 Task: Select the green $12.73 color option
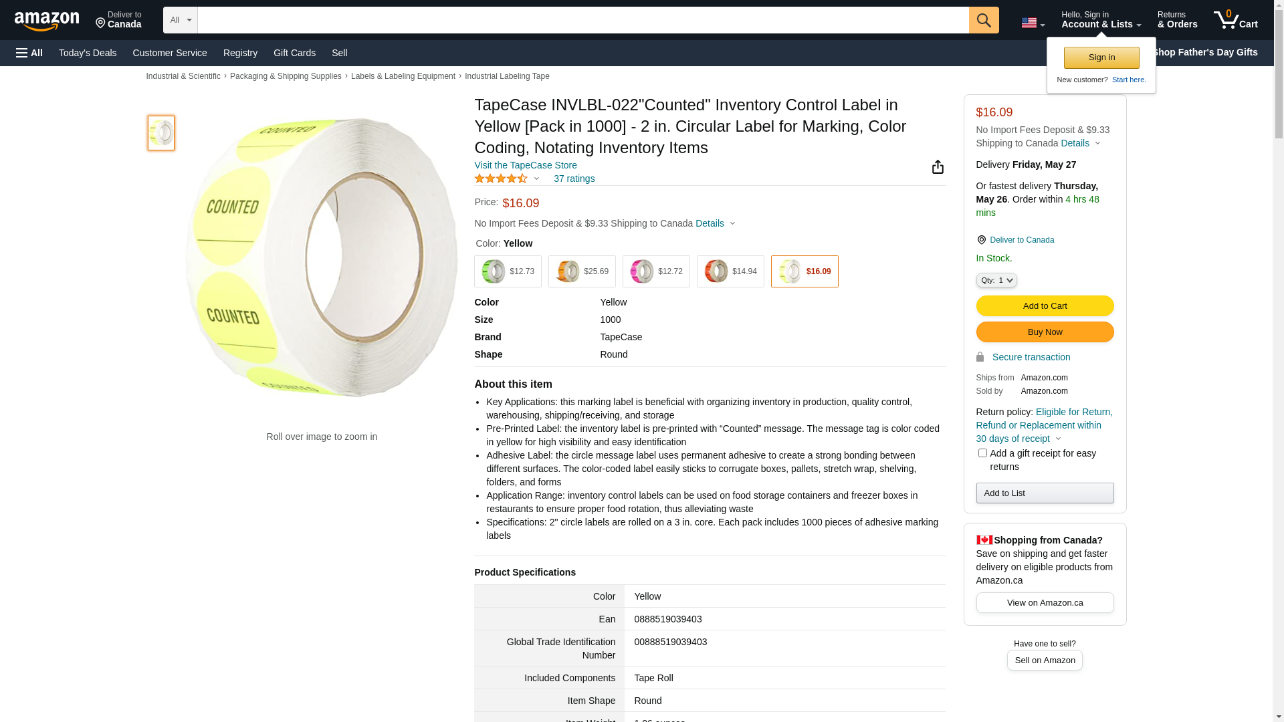(508, 271)
